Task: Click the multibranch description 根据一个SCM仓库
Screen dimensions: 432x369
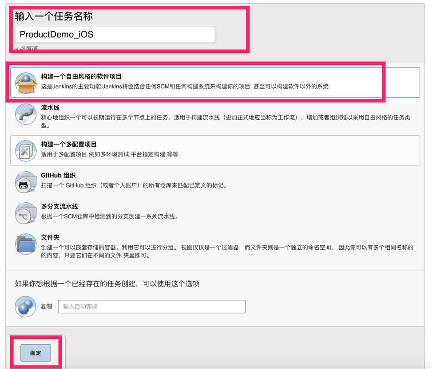Action: point(110,216)
